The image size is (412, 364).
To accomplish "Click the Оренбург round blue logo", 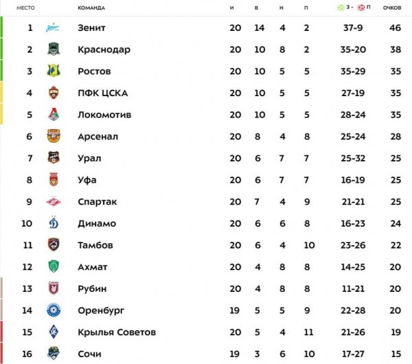I will click(x=54, y=310).
